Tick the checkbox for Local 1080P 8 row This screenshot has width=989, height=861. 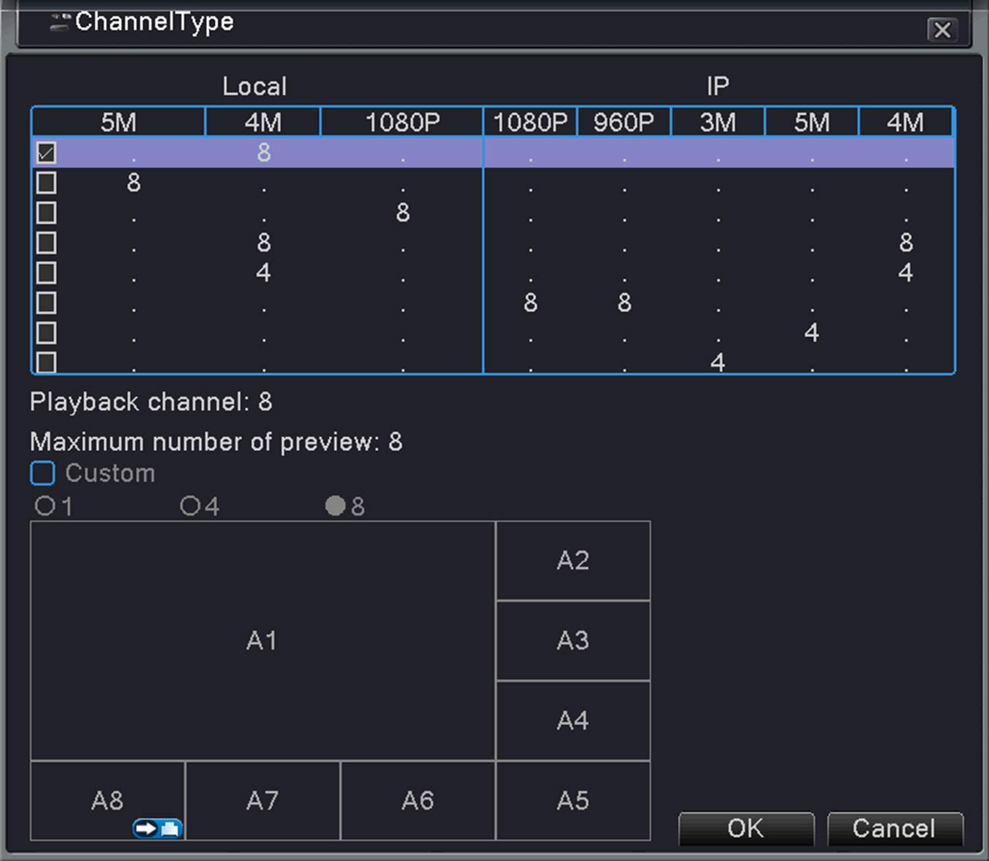tap(46, 213)
